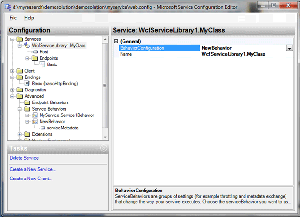
Task: Click the Client folder icon
Action: pos(19,71)
